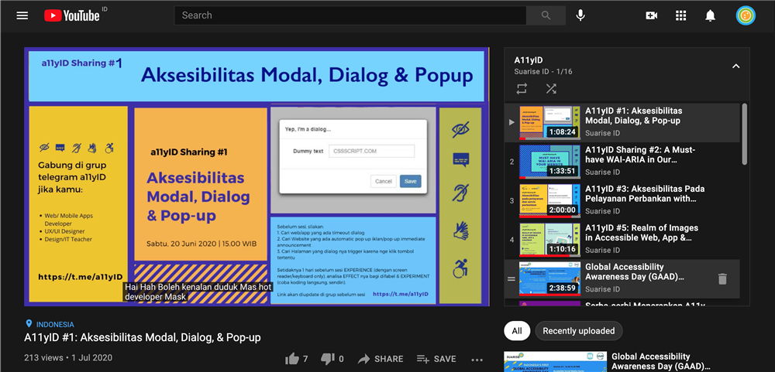Click the SHARE button

coord(380,359)
